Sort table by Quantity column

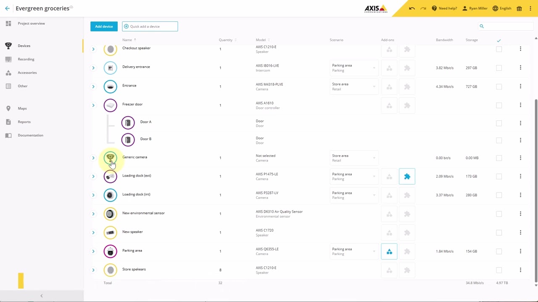tap(227, 40)
